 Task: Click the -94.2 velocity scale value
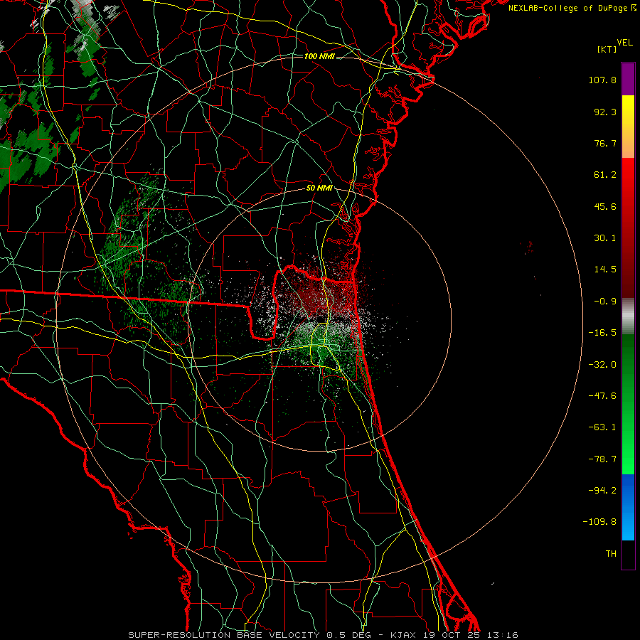tap(602, 491)
